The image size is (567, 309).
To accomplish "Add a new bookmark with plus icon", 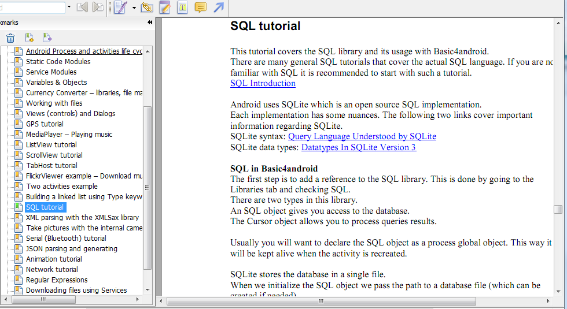I will [x=30, y=38].
